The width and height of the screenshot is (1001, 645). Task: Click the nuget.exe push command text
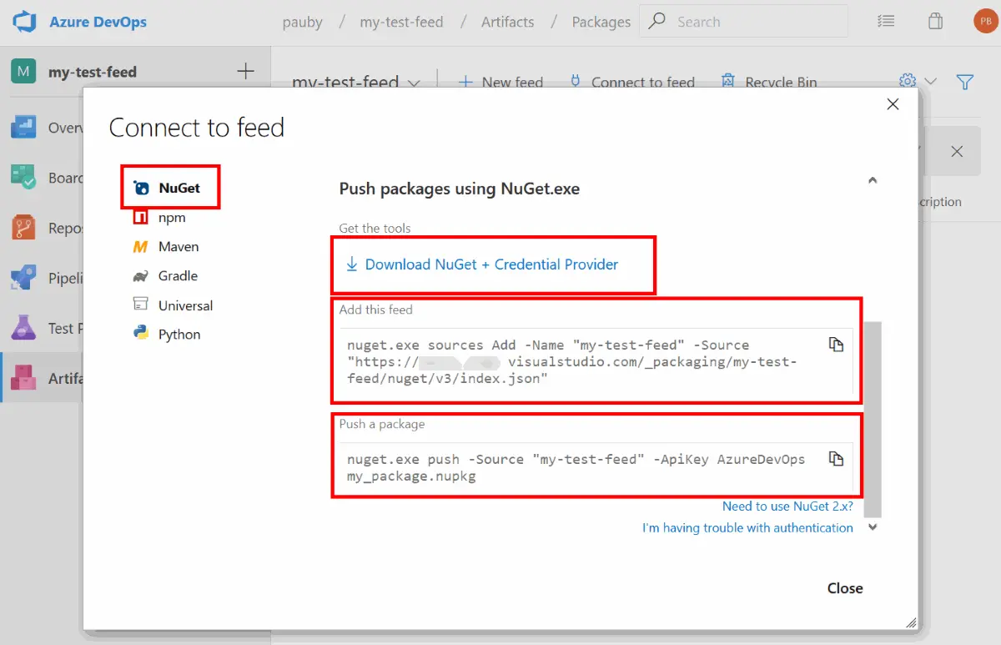(576, 468)
